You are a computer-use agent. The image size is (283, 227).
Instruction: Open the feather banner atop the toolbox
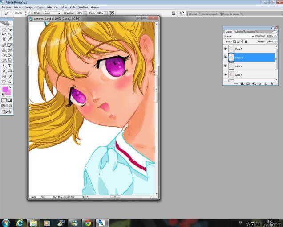pyautogui.click(x=7, y=23)
